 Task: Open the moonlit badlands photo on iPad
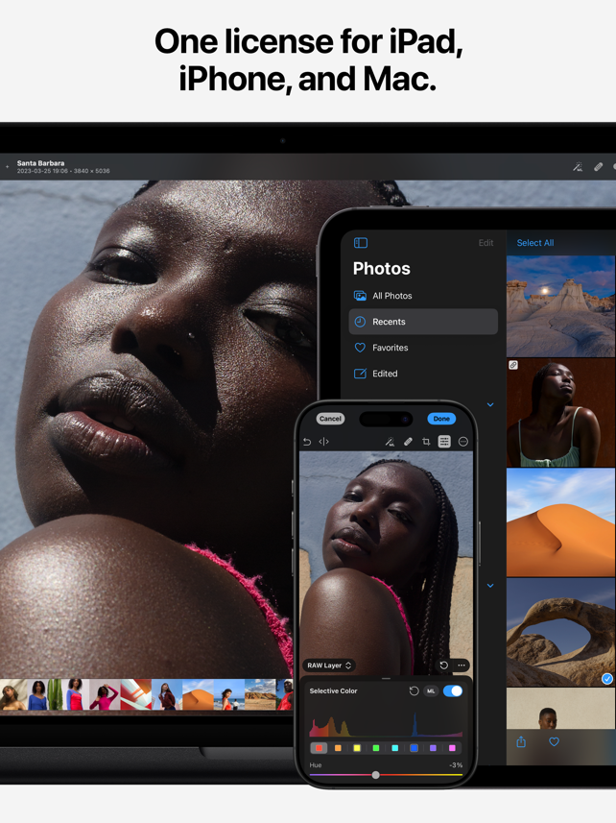561,306
